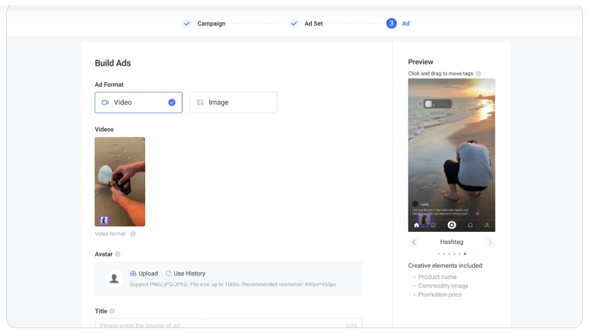Image resolution: width=589 pixels, height=333 pixels.
Task: Click the Hashtag placement label
Action: click(x=451, y=242)
